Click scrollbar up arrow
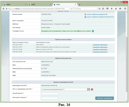 coord(127,12)
